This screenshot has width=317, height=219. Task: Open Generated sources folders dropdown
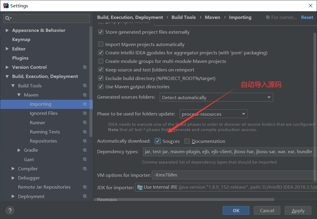tap(216, 97)
